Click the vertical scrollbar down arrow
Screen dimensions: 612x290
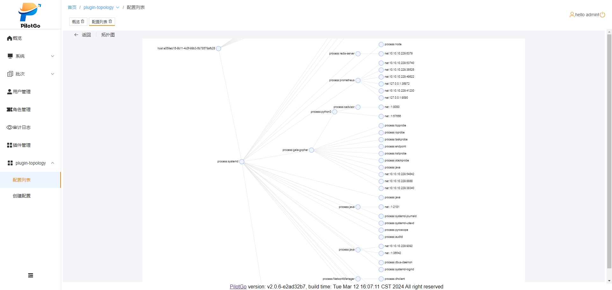[609, 281]
